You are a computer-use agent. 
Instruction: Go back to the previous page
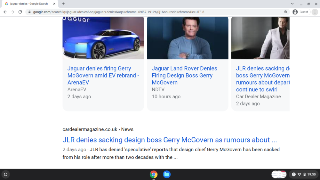pyautogui.click(x=5, y=12)
